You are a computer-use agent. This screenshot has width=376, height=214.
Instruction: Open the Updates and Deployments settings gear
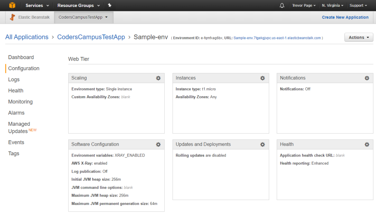point(263,144)
